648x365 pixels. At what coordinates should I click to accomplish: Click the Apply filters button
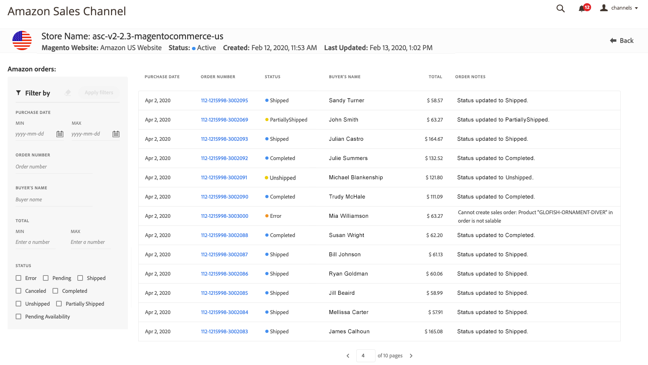coord(99,93)
